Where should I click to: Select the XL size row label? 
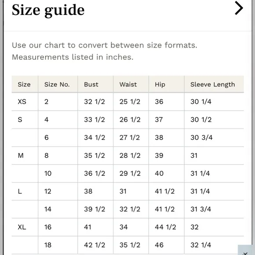click(22, 227)
